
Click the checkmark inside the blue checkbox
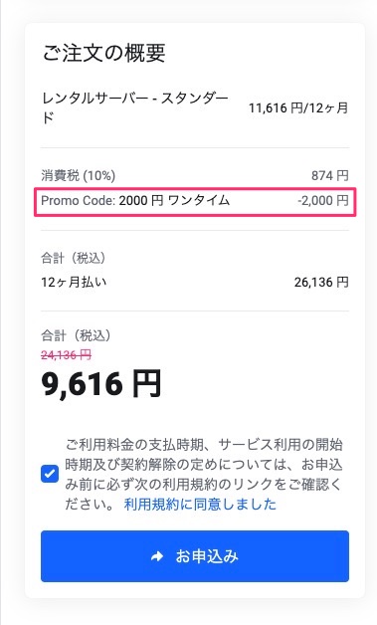(50, 474)
